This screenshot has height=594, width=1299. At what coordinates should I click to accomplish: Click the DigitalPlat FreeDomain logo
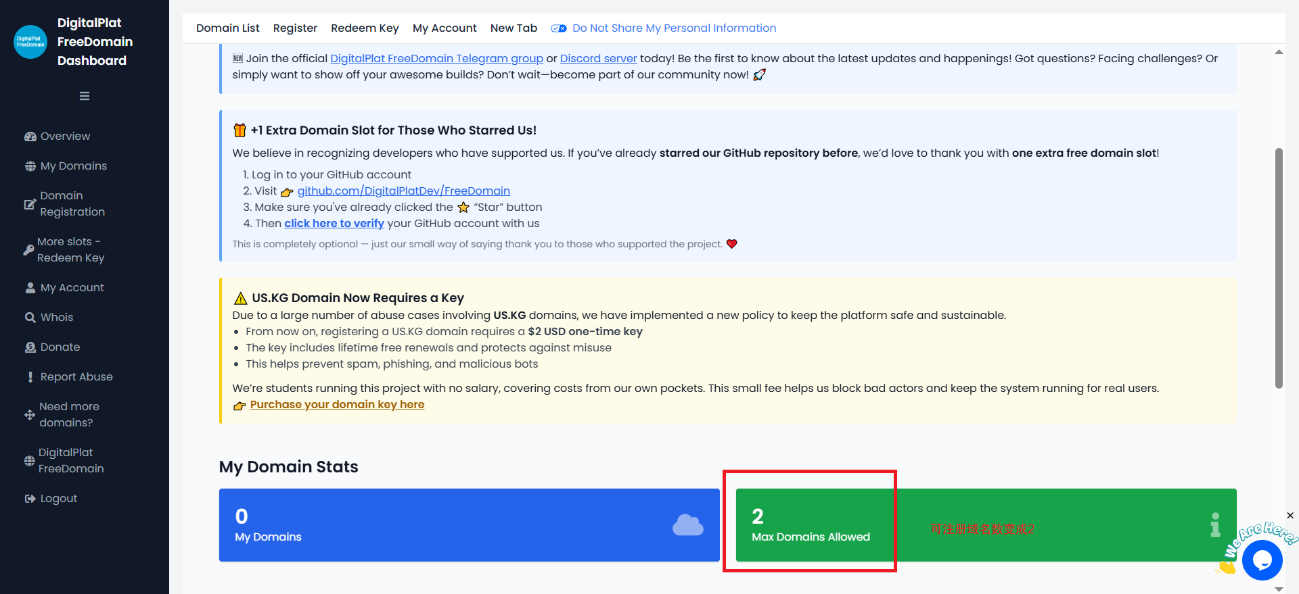(x=30, y=42)
